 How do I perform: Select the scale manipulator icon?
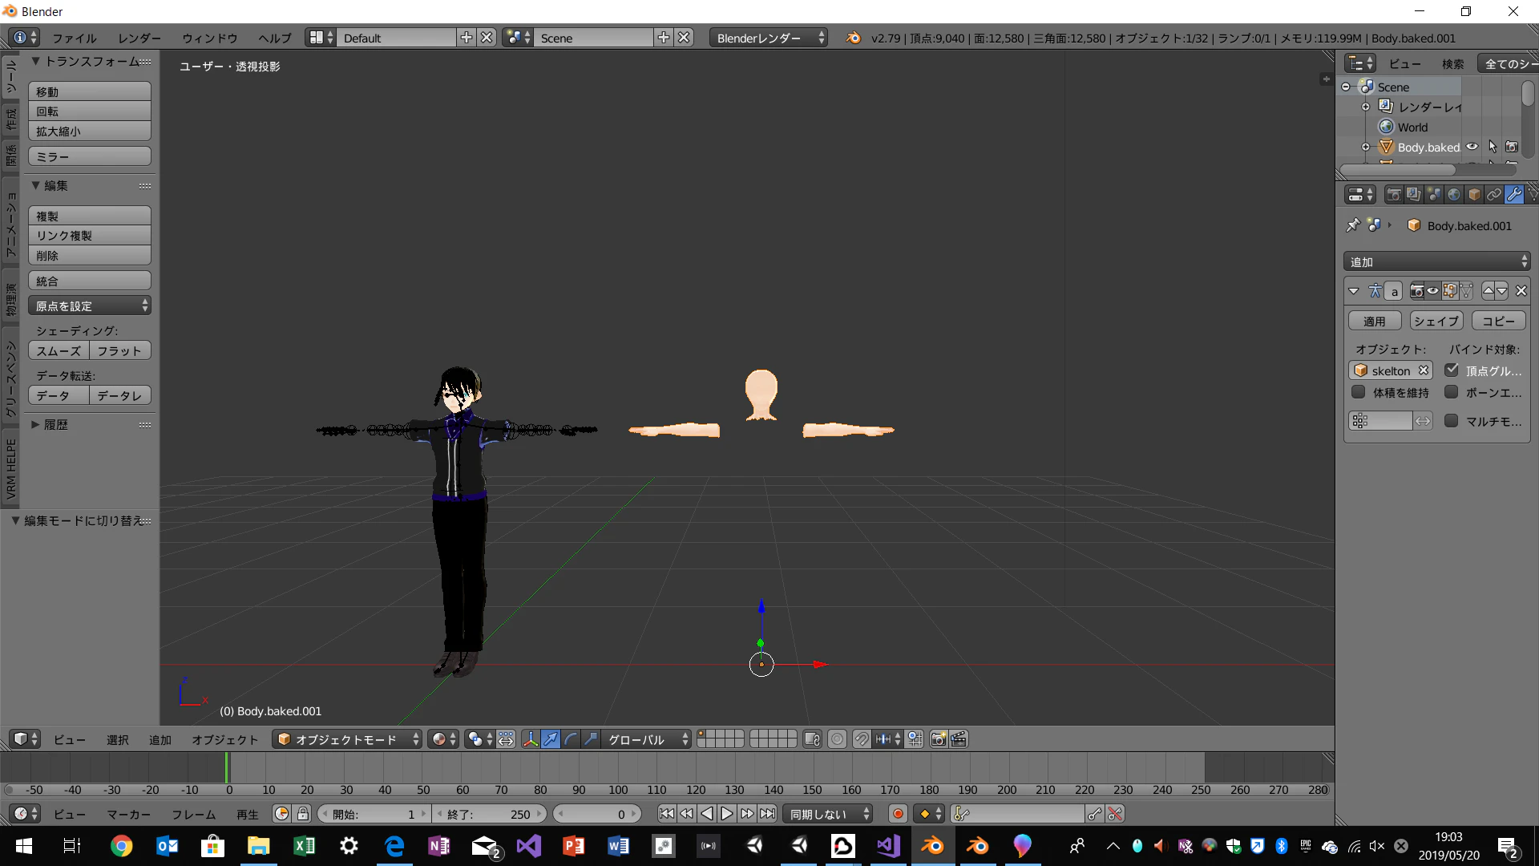(591, 739)
